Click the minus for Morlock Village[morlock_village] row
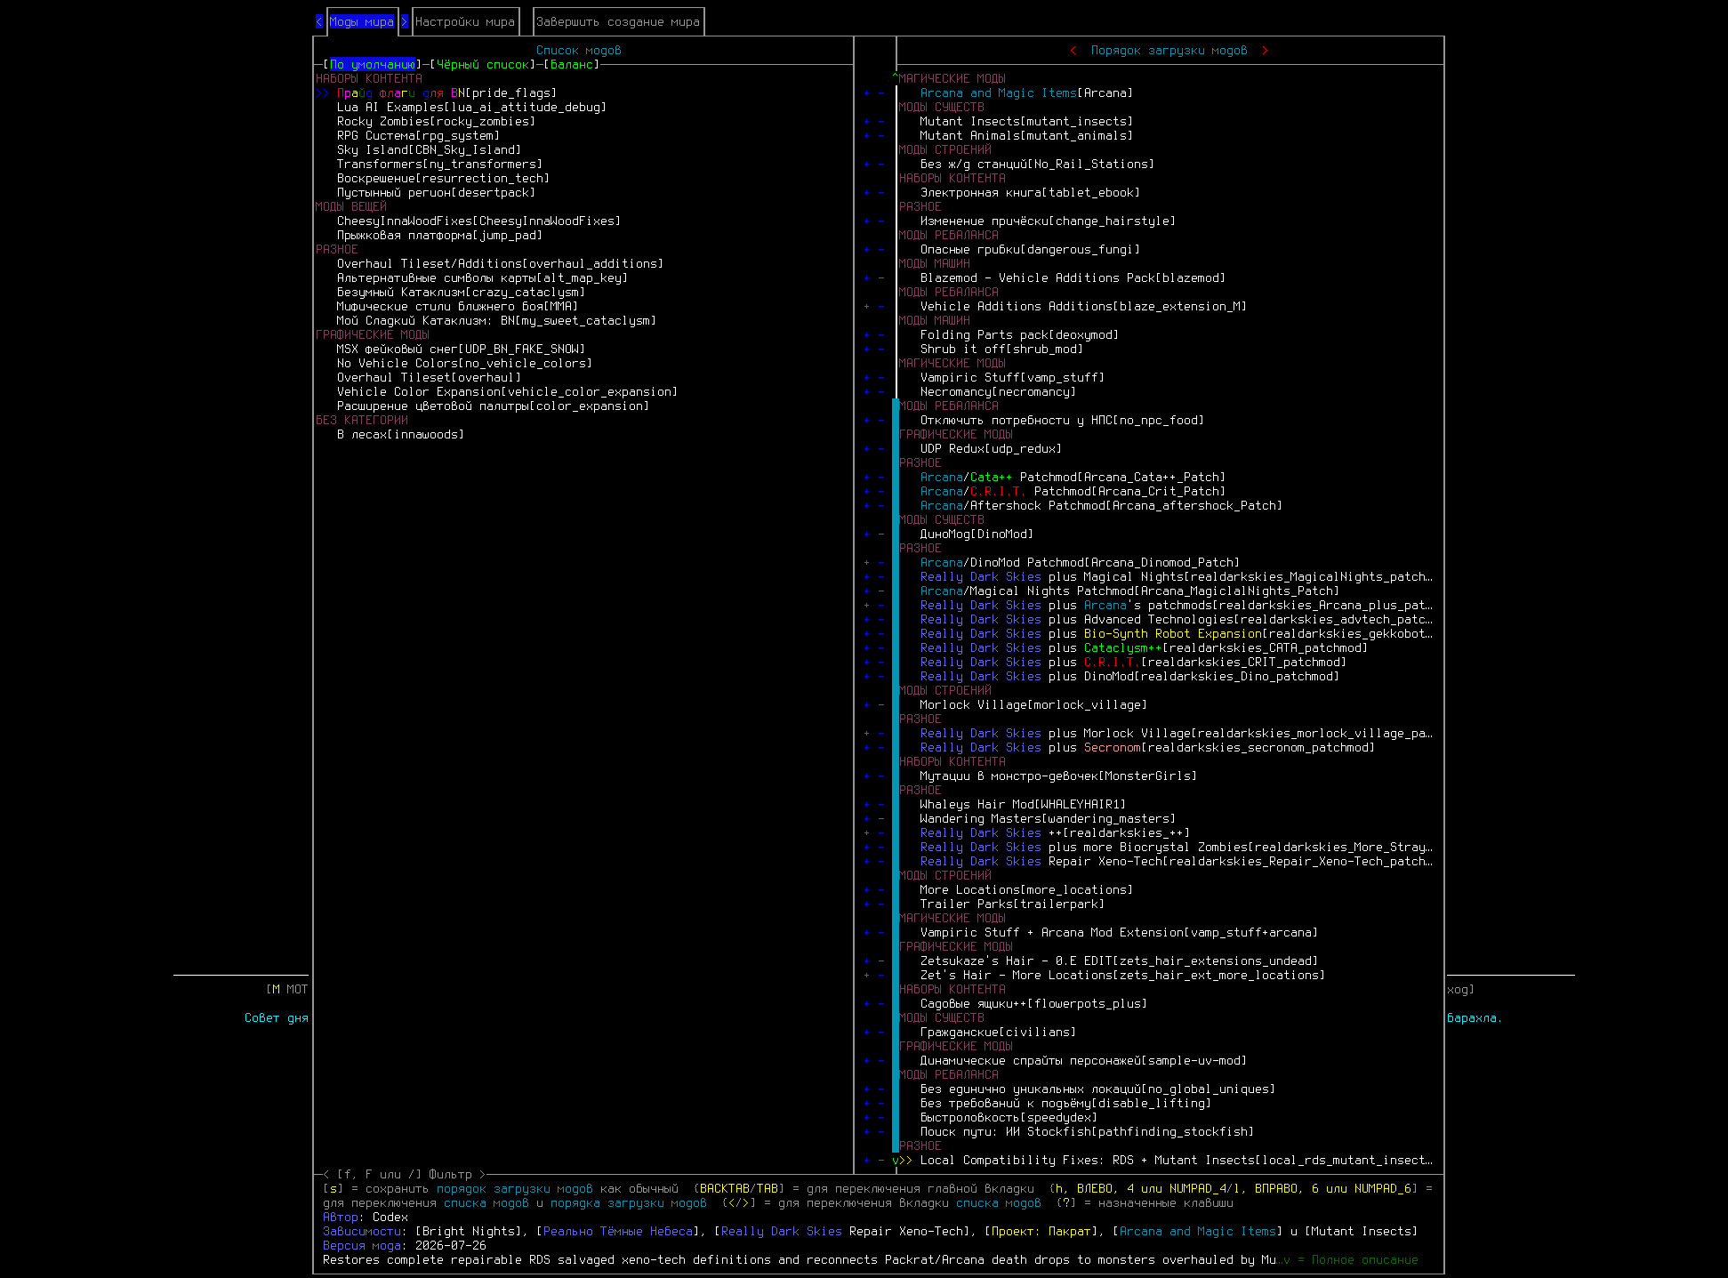The image size is (1728, 1278). click(x=881, y=705)
